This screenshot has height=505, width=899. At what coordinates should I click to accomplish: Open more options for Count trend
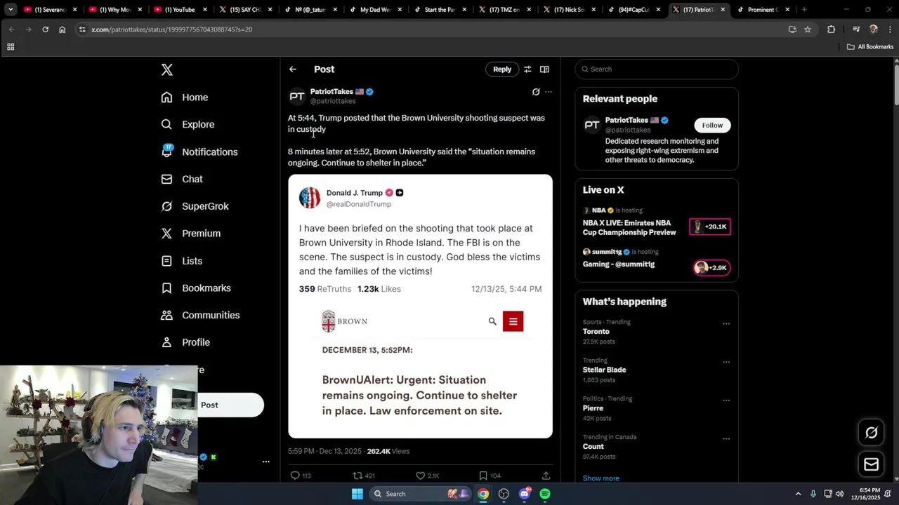click(x=726, y=439)
